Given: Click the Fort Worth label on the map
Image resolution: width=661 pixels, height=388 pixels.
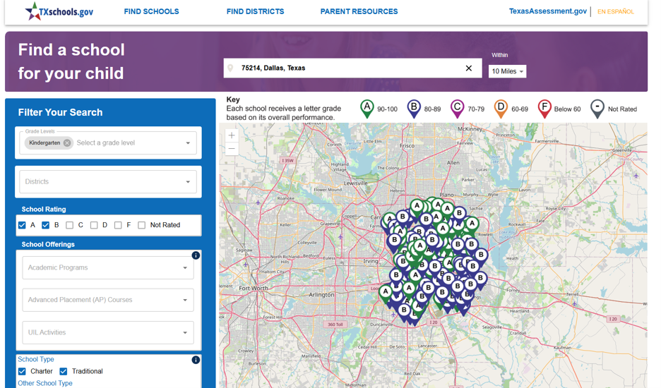Looking at the screenshot, I should click(254, 289).
